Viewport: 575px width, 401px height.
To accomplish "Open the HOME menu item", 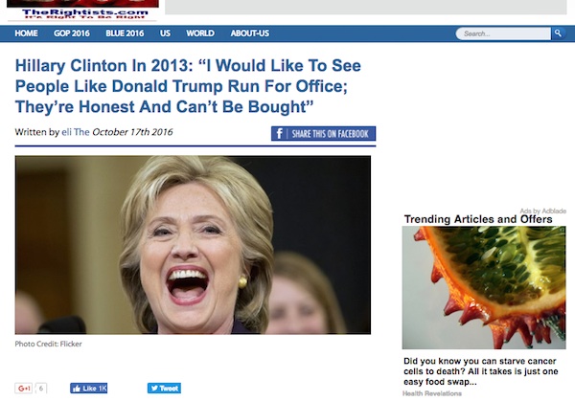I will tap(26, 33).
